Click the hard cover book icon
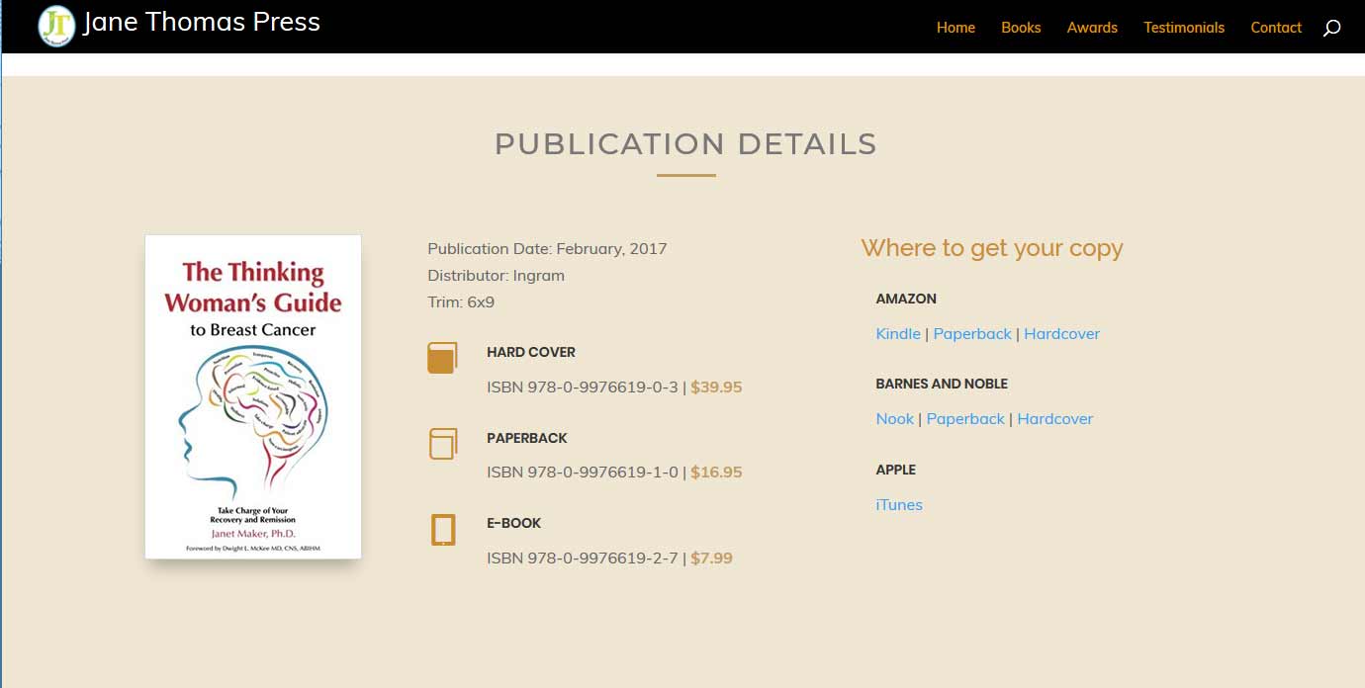 442,358
